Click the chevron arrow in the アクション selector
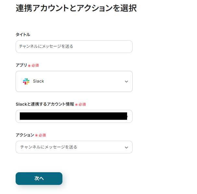Viewport: 197px width, 194px height. click(126, 147)
